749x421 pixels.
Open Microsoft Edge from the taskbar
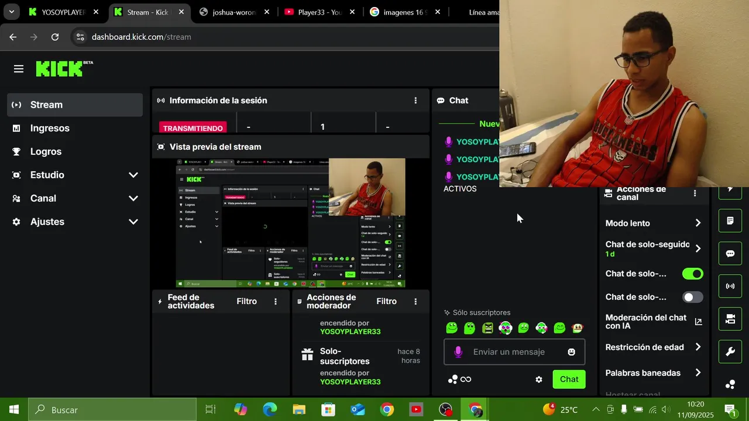pos(270,410)
